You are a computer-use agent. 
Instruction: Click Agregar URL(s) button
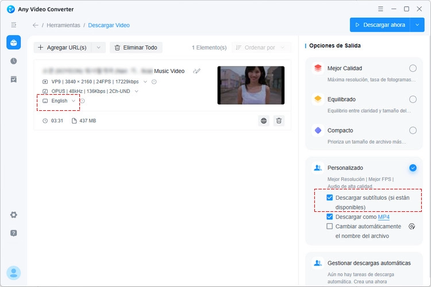pos(63,48)
